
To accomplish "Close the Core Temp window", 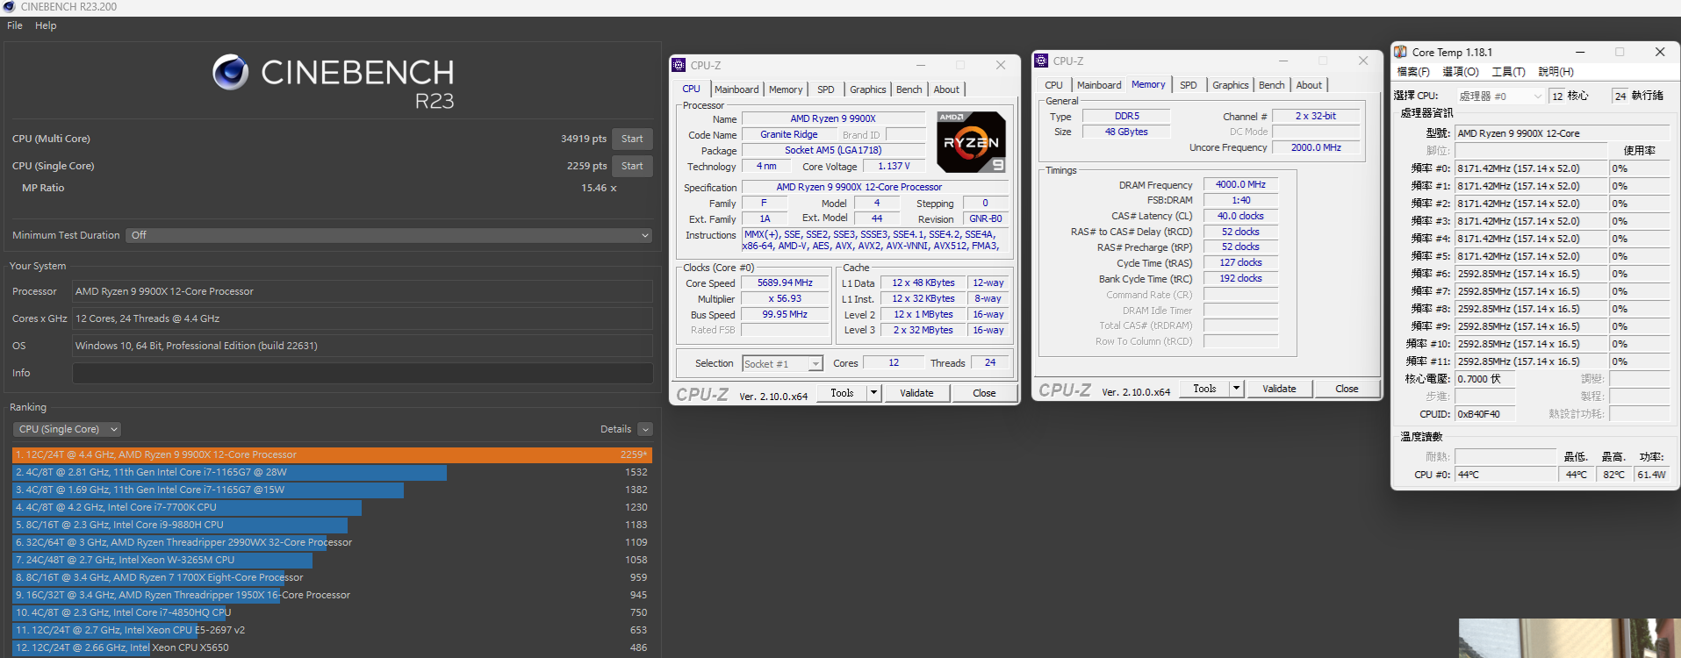I will pos(1660,52).
